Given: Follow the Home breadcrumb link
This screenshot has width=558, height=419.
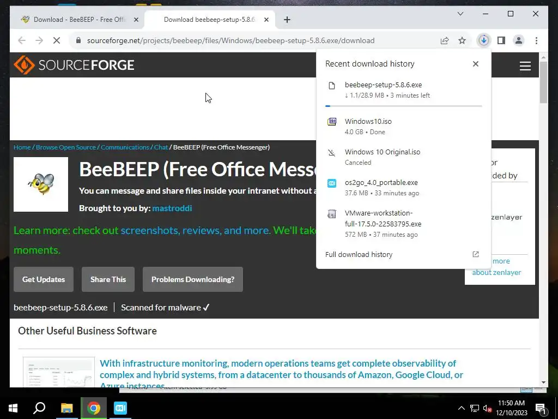Looking at the screenshot, I should [x=22, y=147].
